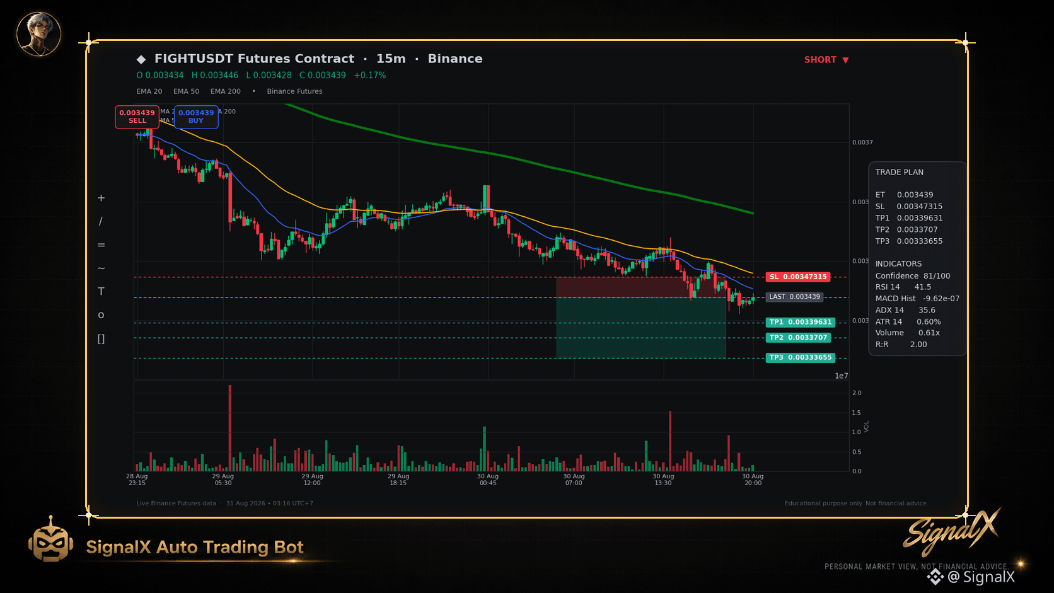The width and height of the screenshot is (1054, 593).
Task: Click the educational purpose disclaimer text
Action: (856, 504)
